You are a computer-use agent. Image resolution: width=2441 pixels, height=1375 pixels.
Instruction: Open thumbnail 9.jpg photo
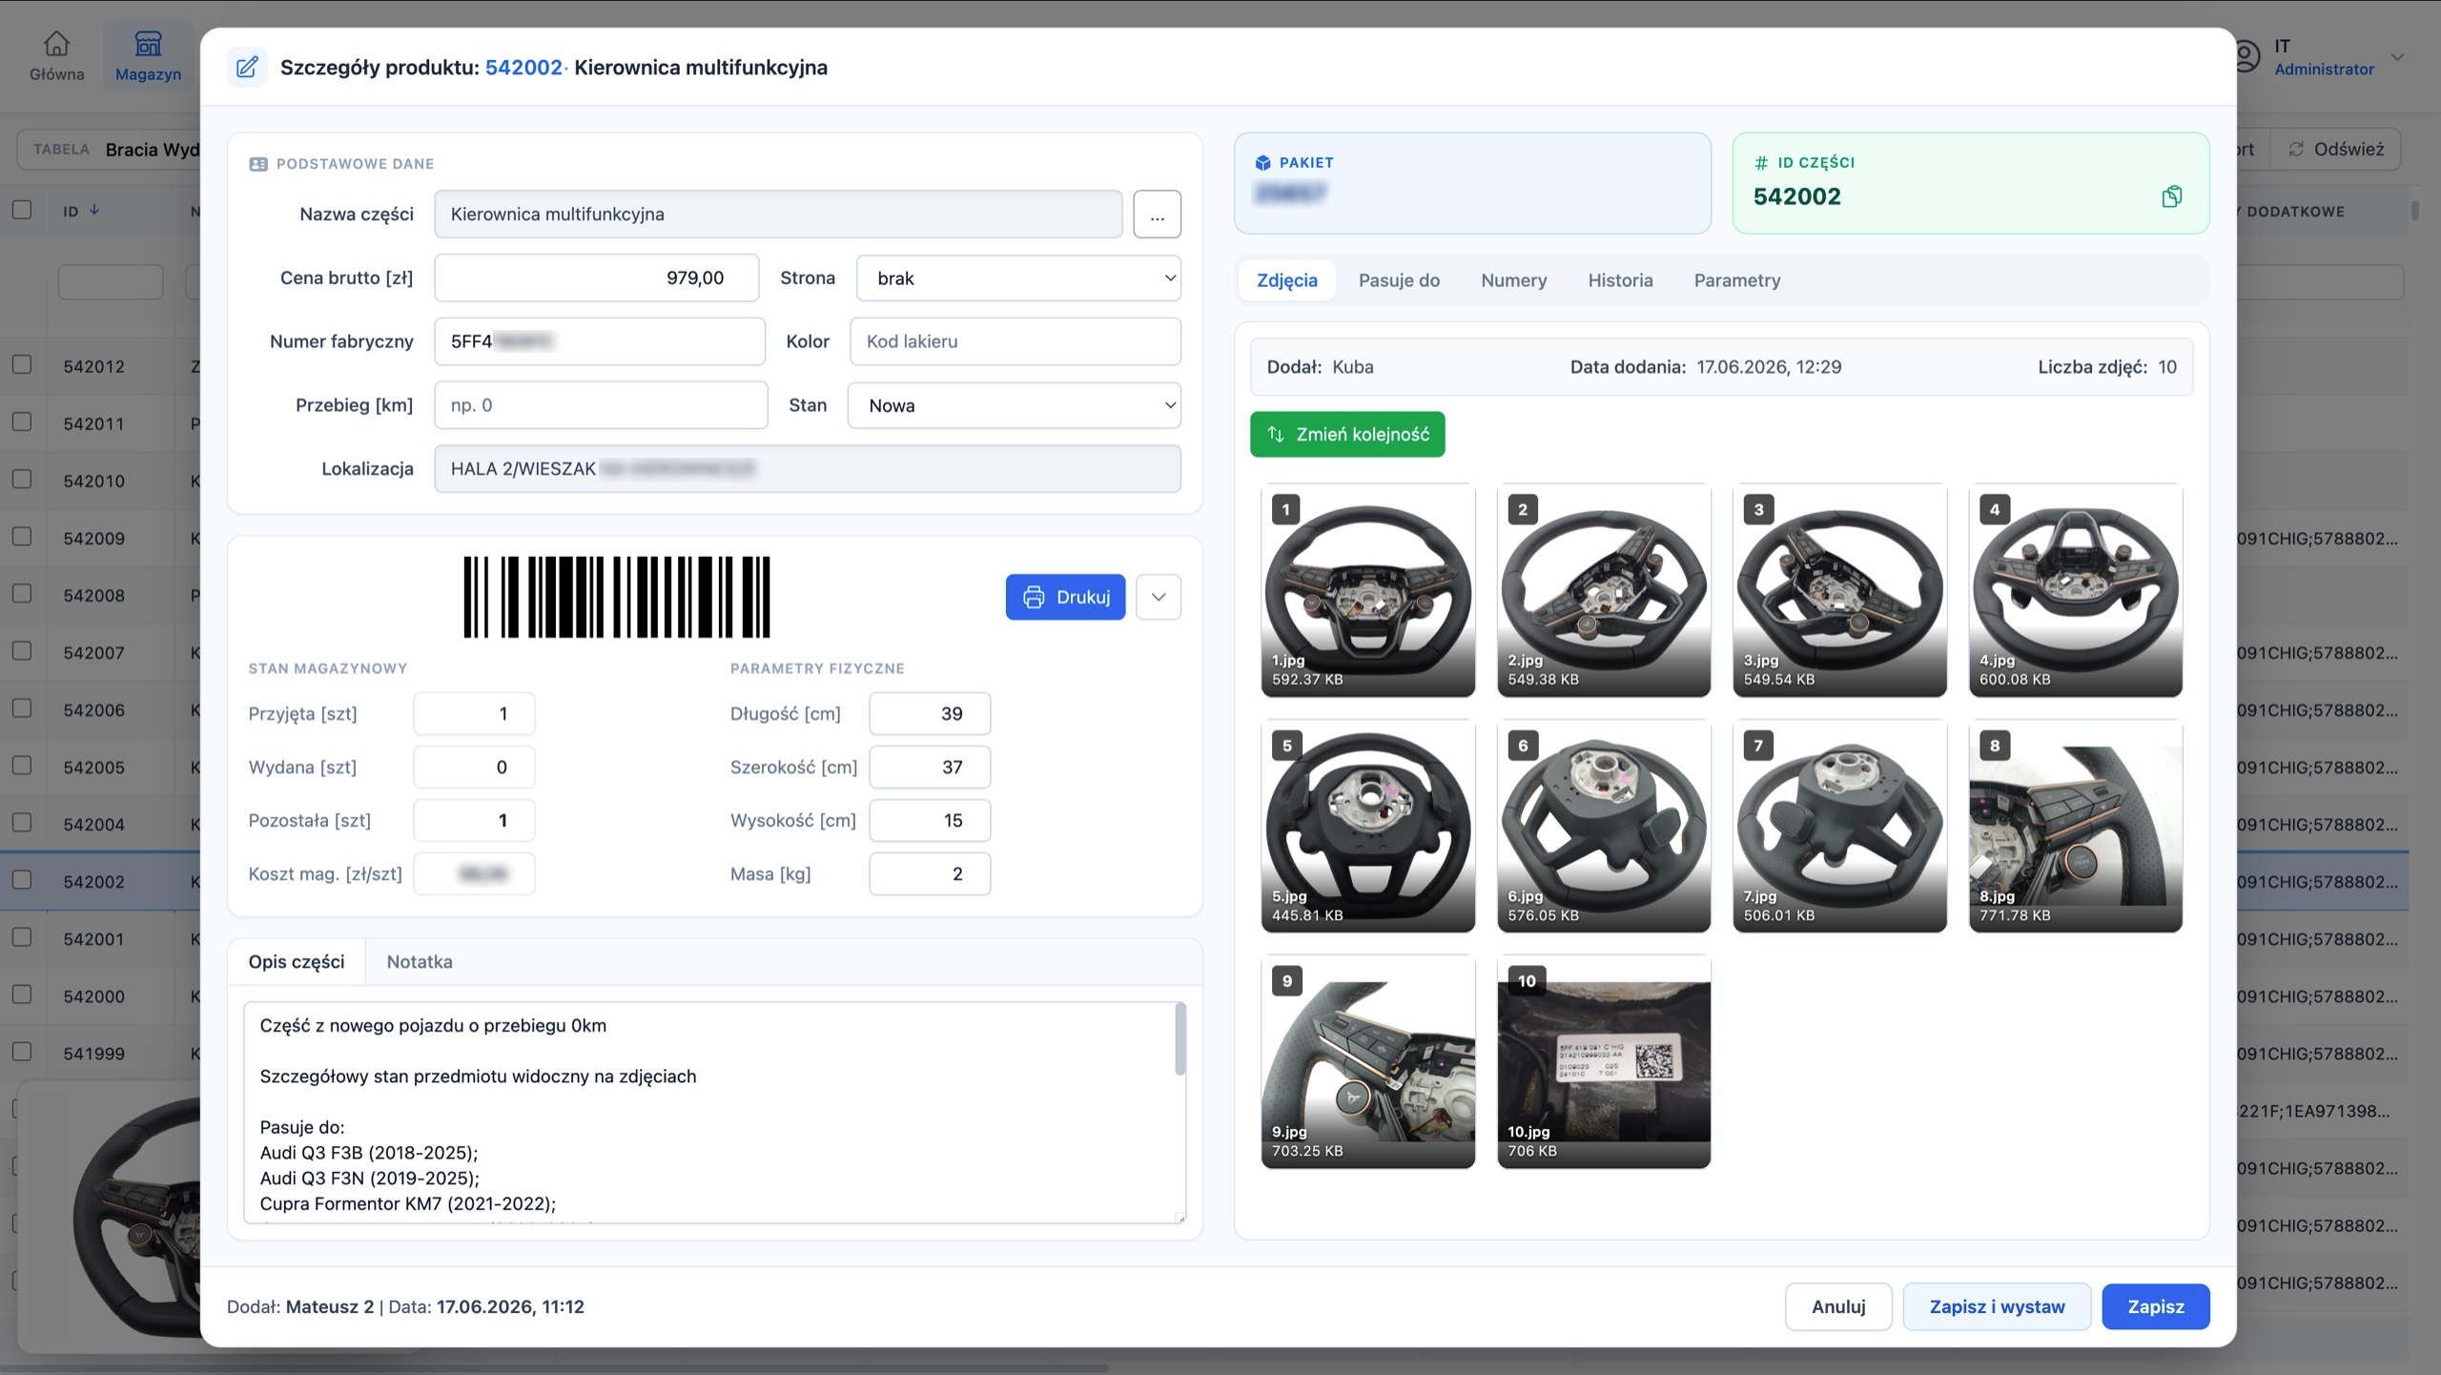coord(1367,1061)
